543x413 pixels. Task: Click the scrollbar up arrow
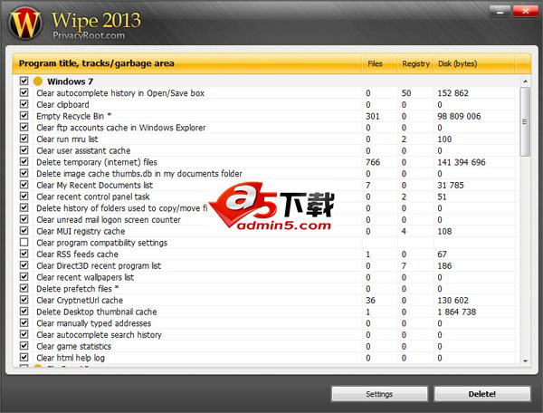525,82
